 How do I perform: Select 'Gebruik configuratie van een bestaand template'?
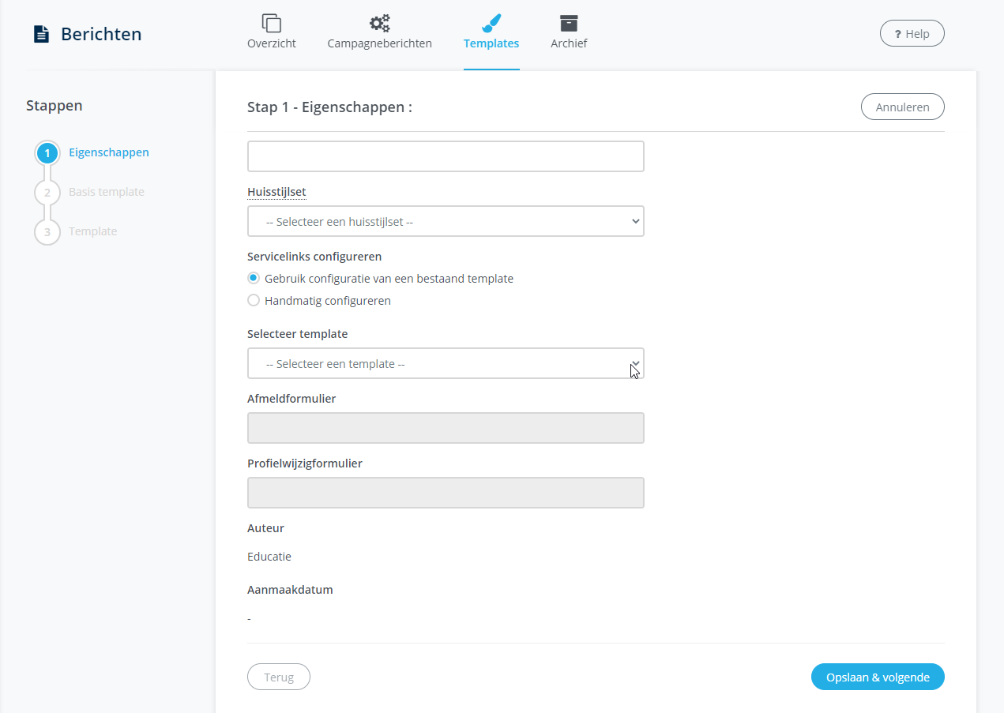coord(254,279)
